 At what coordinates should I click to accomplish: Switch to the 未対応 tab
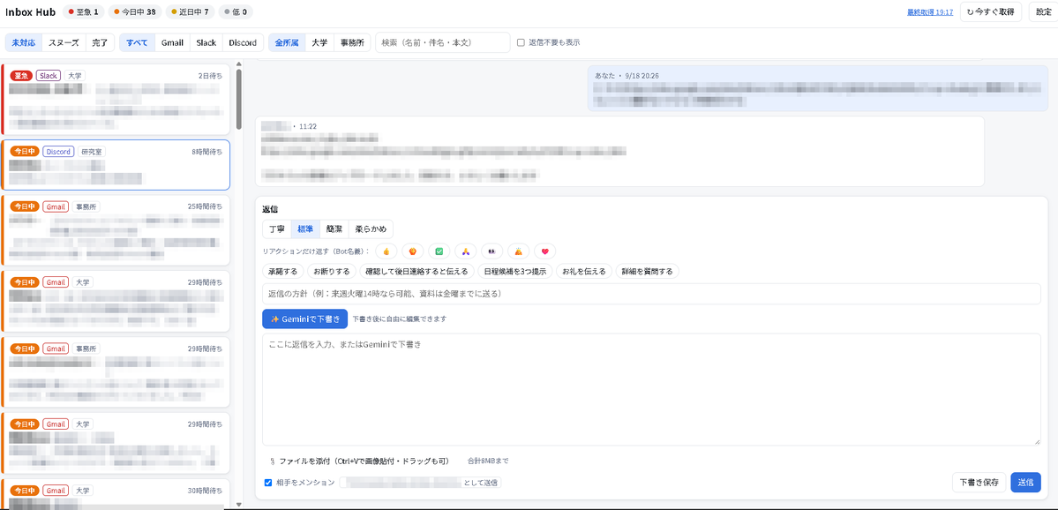coord(24,42)
